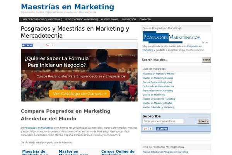
Task: Click Posgrados en Marketing link in article text
Action: [x=38, y=127]
